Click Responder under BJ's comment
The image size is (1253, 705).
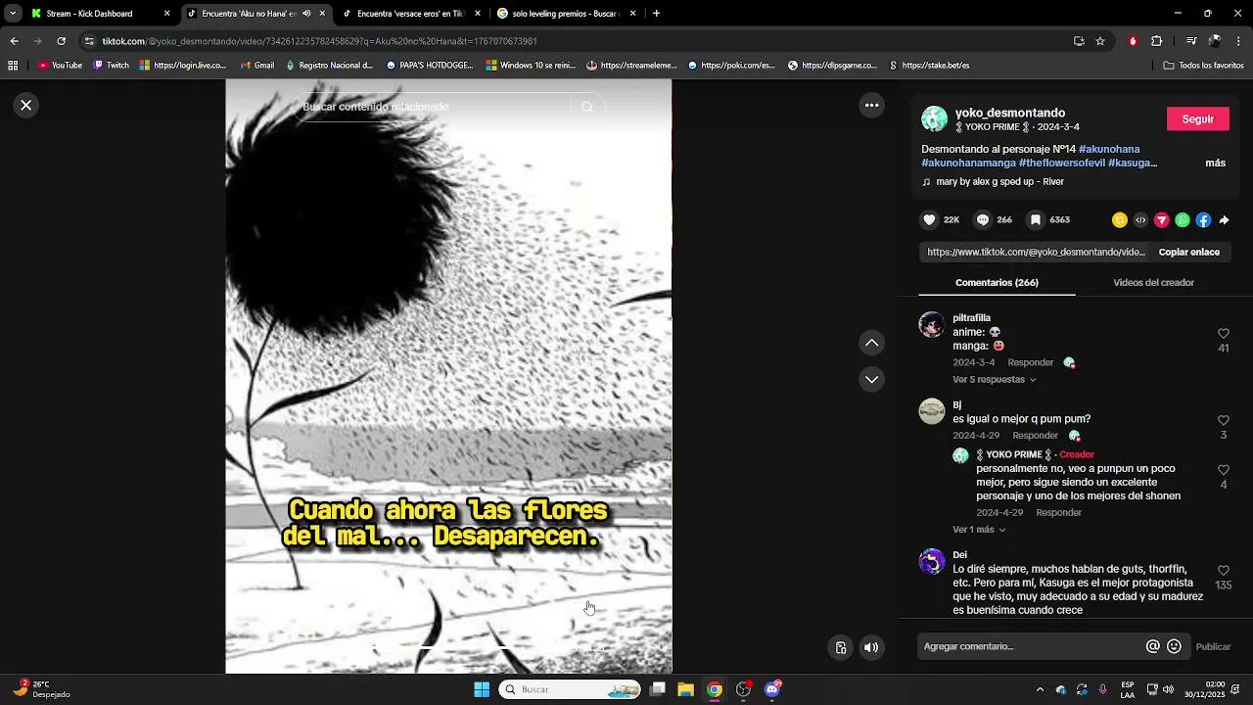(x=1035, y=436)
